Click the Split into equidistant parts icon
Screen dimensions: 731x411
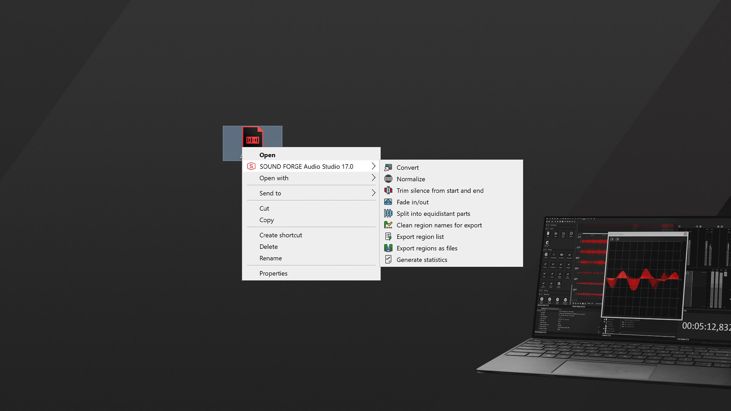tap(388, 213)
